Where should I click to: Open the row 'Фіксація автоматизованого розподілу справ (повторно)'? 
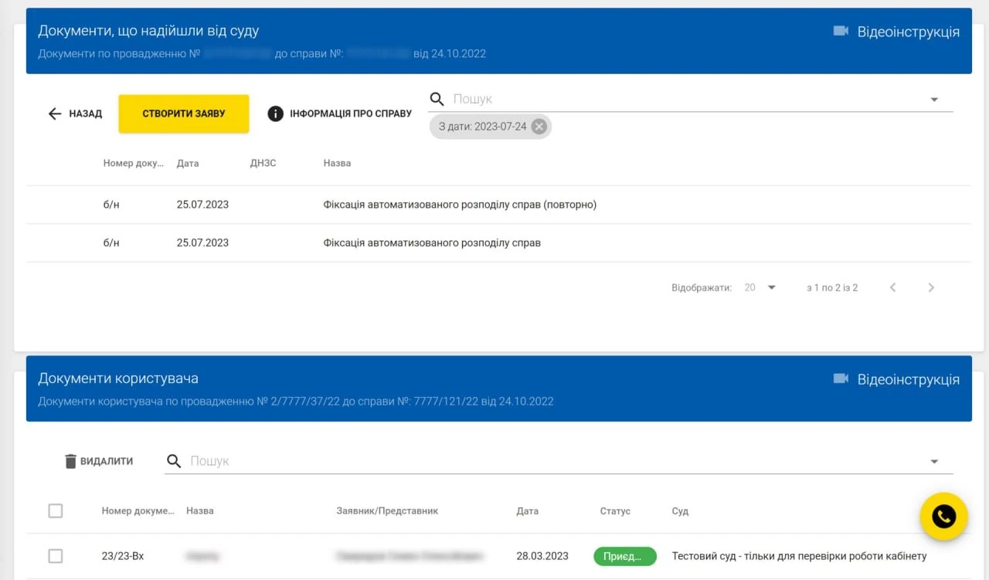tap(460, 205)
